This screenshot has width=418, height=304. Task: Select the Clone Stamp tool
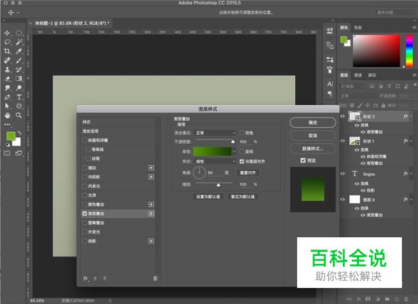coord(7,70)
